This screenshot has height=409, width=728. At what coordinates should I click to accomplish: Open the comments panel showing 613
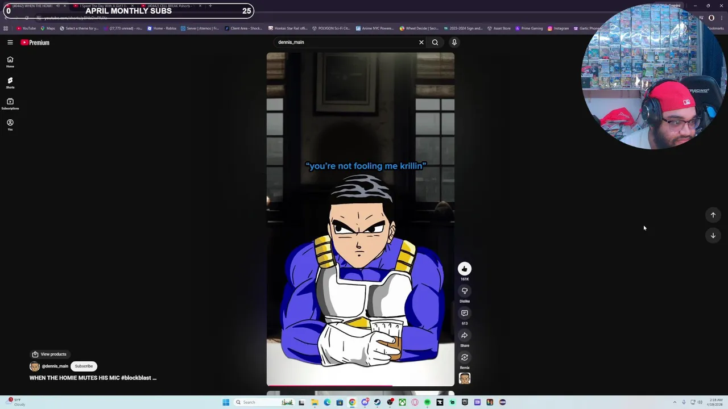(x=465, y=313)
